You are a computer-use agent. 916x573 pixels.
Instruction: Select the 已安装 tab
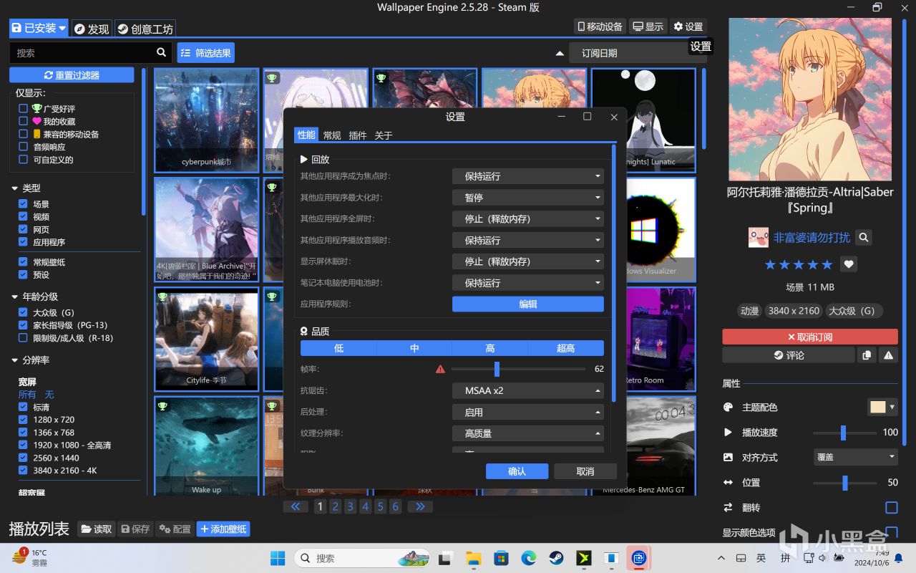39,28
